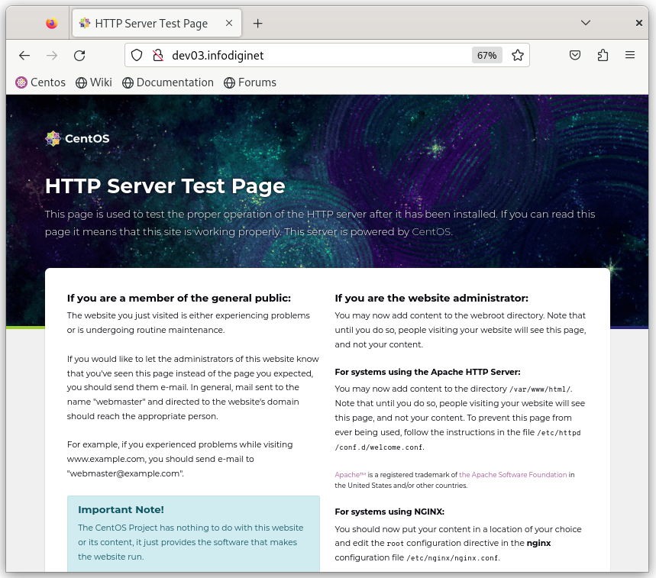The width and height of the screenshot is (656, 578).
Task: Close the Firefox window
Action: (639, 23)
